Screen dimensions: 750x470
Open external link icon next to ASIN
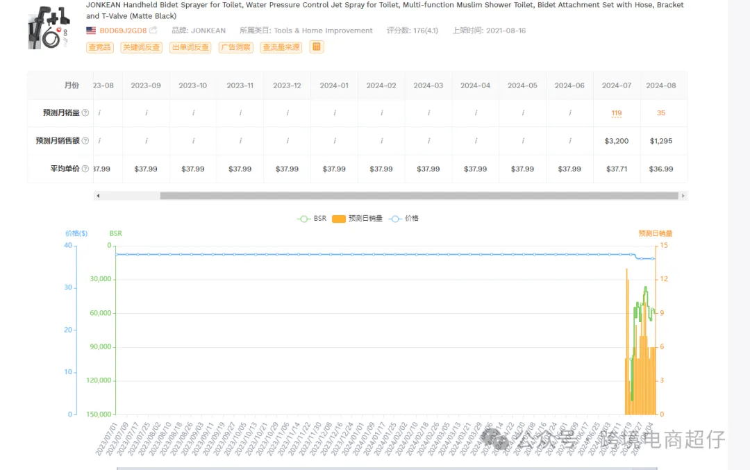(153, 30)
